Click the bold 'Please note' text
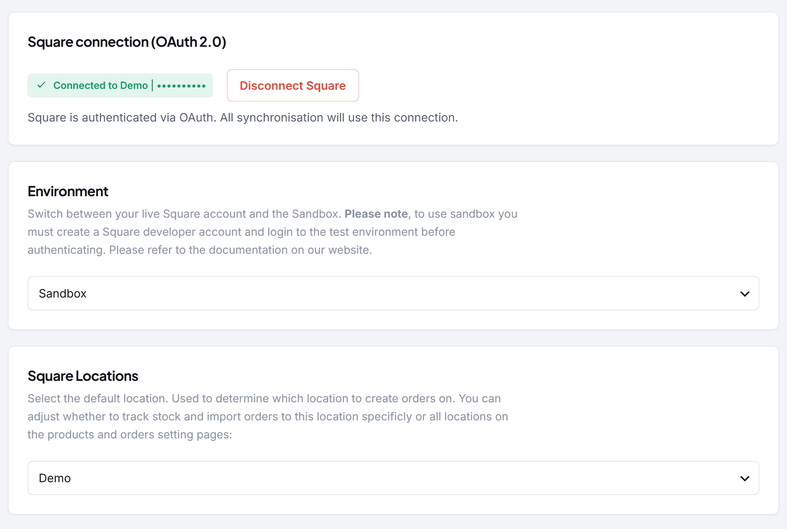This screenshot has height=529, width=787. click(376, 214)
